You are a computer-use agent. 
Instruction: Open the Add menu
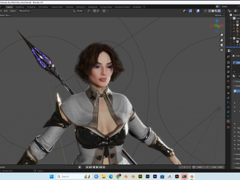[5, 11]
